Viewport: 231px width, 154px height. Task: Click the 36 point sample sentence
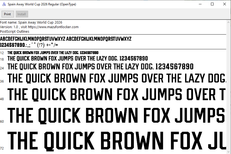(117, 78)
